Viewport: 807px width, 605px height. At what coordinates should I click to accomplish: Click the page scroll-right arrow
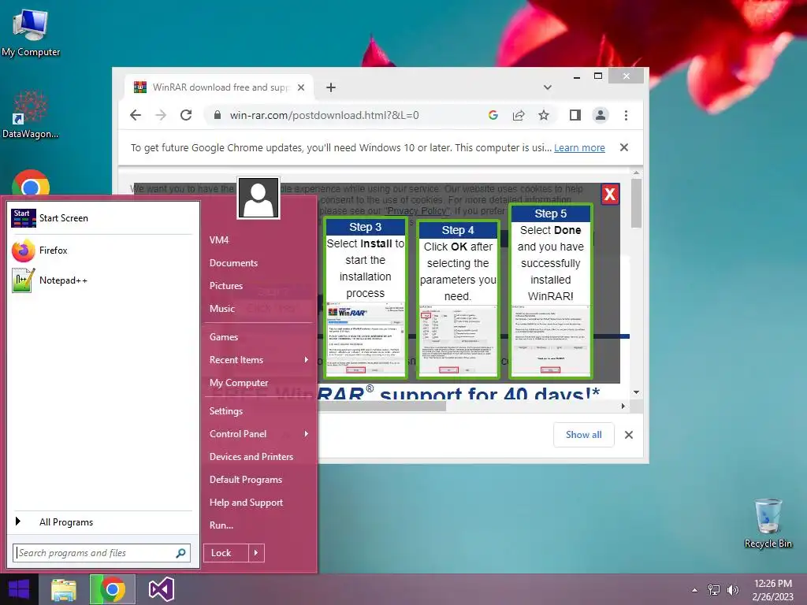point(623,406)
